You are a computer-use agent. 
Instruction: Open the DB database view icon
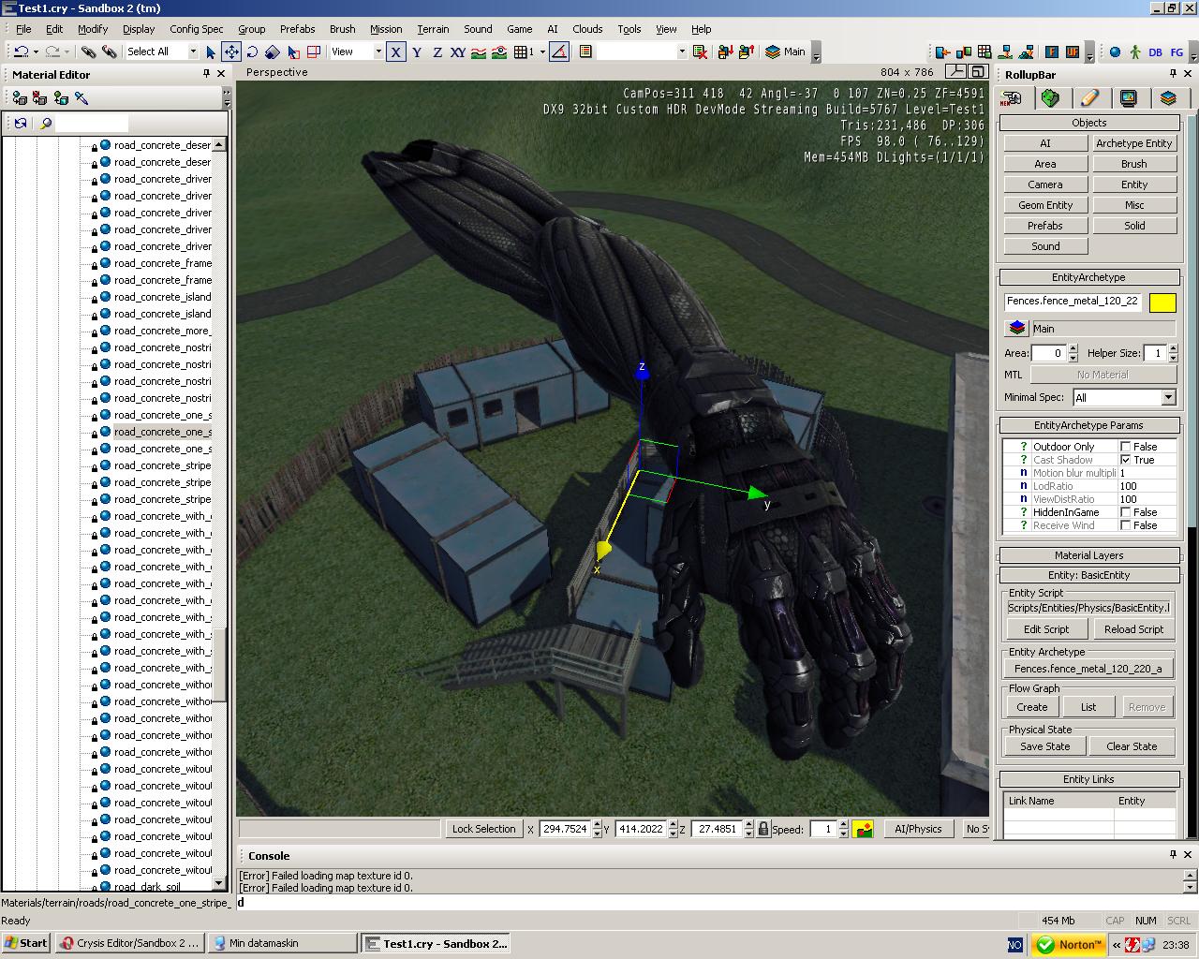[x=1155, y=52]
